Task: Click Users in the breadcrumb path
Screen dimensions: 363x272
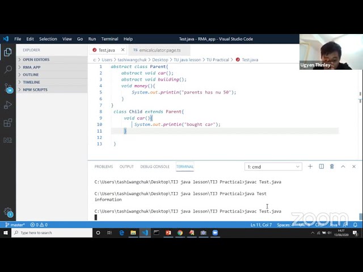Action: (x=107, y=59)
